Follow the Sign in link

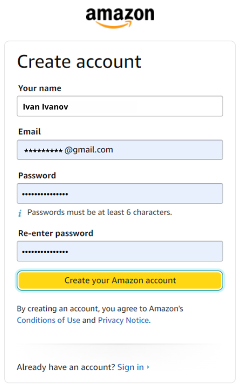tap(130, 367)
